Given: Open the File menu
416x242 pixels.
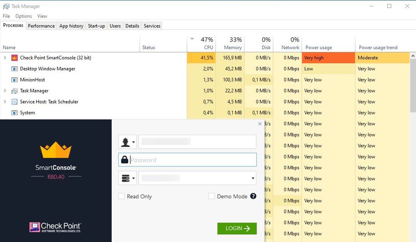Looking at the screenshot, I should (6, 16).
